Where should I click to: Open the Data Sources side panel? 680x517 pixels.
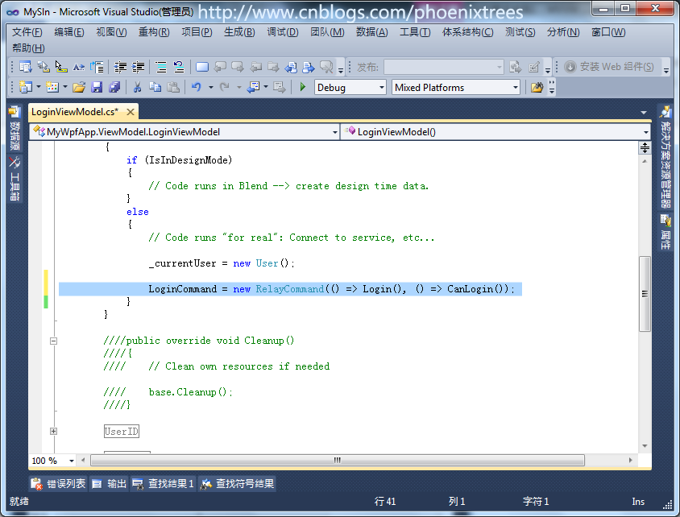coord(15,128)
